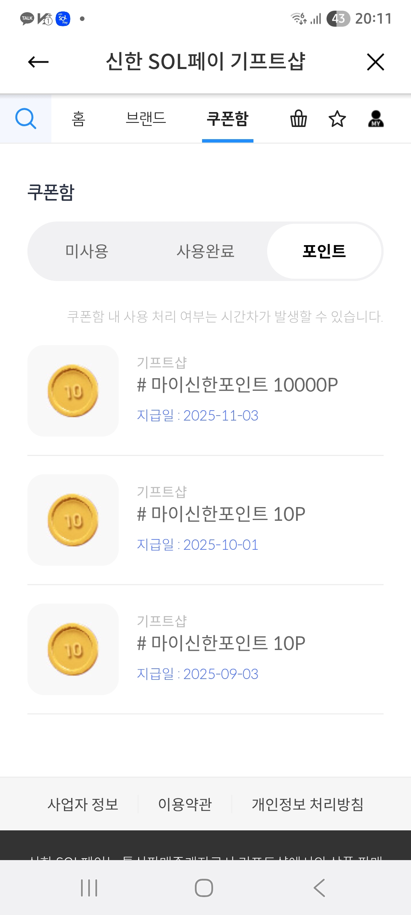Tap coin thumbnail of 10000P item
Viewport: 411px width, 915px height.
pyautogui.click(x=73, y=391)
